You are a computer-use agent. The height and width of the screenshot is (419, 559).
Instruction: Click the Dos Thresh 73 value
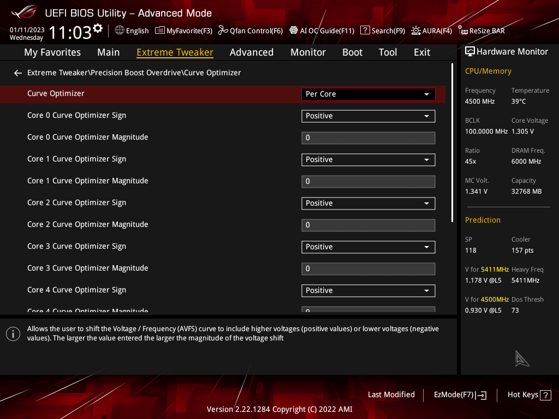pyautogui.click(x=515, y=310)
